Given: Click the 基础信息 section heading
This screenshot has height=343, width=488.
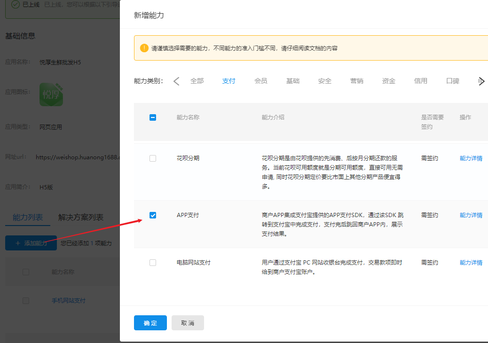Looking at the screenshot, I should (x=20, y=36).
